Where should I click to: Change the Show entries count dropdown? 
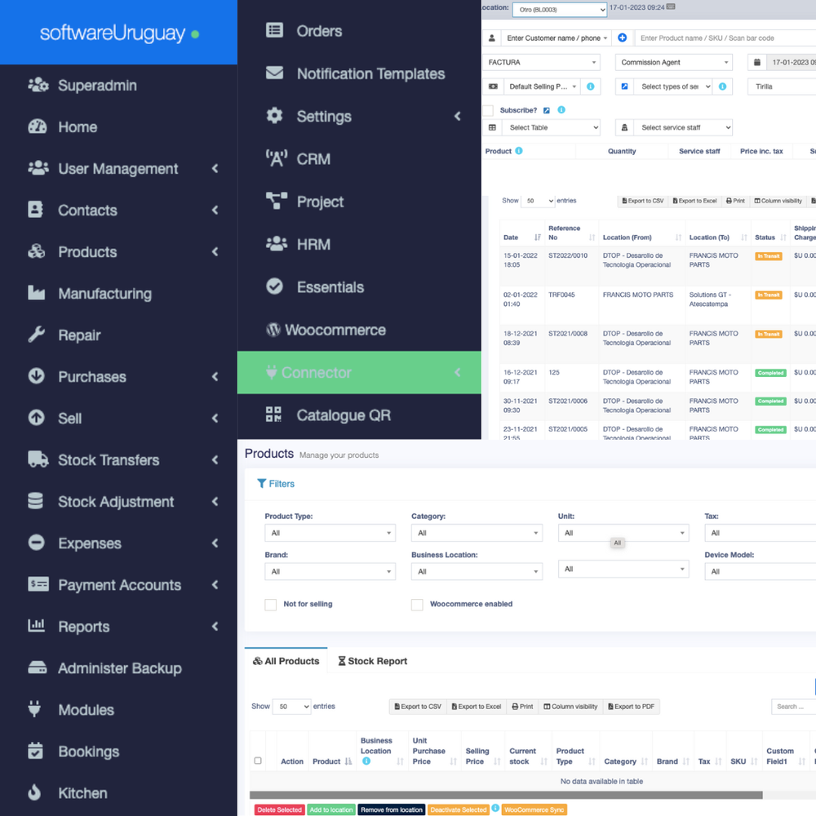pyautogui.click(x=291, y=707)
